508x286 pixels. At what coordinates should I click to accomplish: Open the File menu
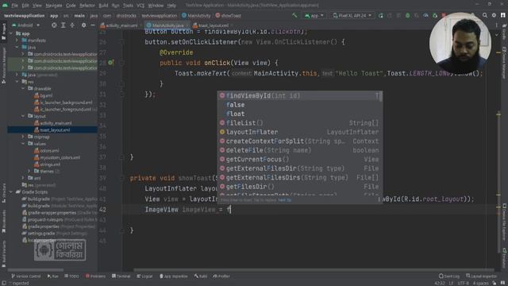14,6
